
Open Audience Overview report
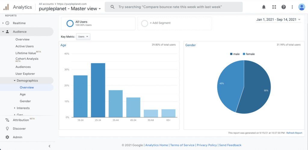click(22, 39)
